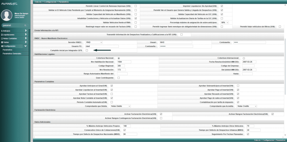Open Parametros Generales menu item
The height and width of the screenshot is (142, 287).
[x=12, y=53]
